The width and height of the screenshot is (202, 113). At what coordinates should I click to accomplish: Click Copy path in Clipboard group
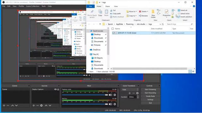click(116, 13)
